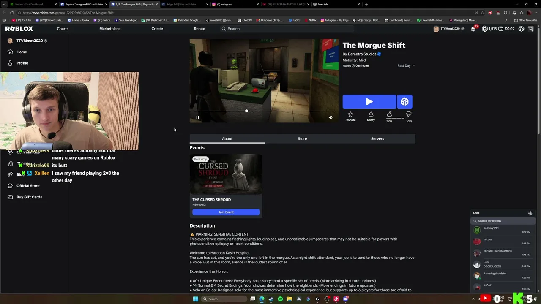Image resolution: width=541 pixels, height=304 pixels.
Task: Open Discord from the taskbar
Action: [x=345, y=299]
